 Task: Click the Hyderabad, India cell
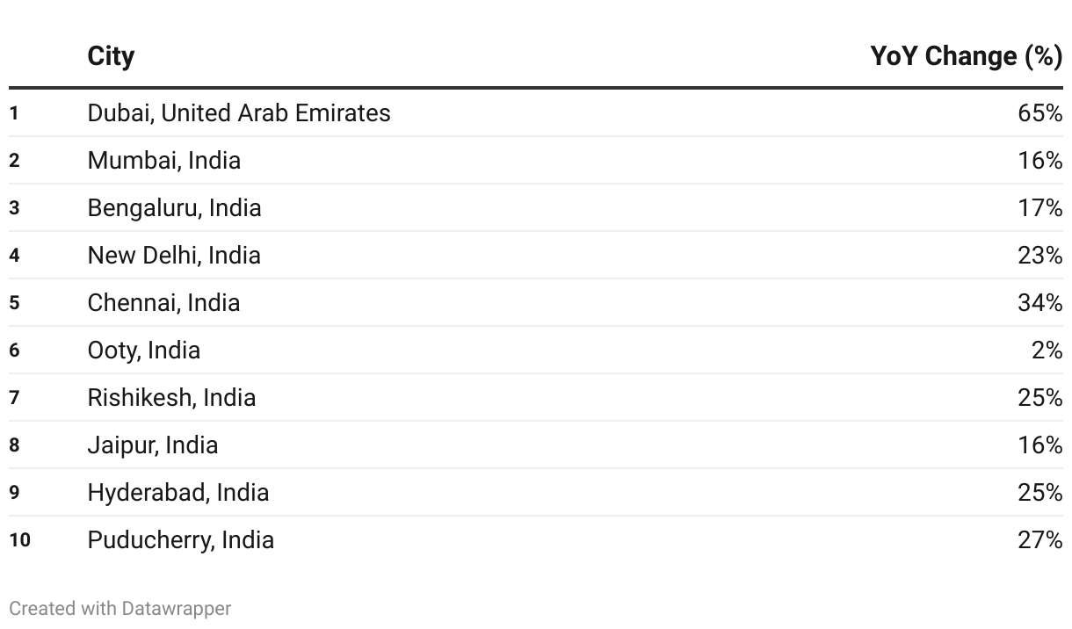(178, 492)
